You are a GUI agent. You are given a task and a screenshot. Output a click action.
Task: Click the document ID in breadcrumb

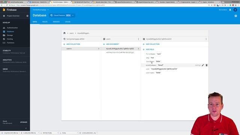tap(83, 33)
